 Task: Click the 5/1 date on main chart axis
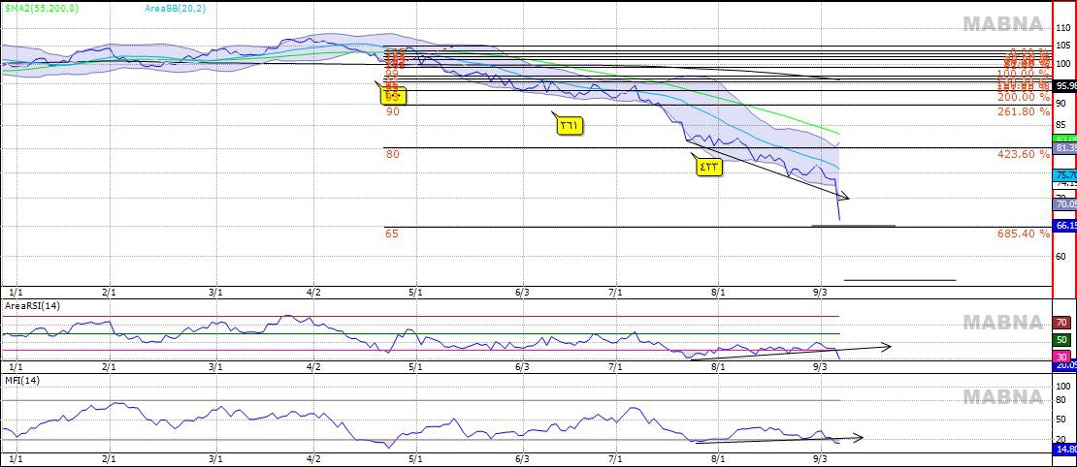click(416, 291)
